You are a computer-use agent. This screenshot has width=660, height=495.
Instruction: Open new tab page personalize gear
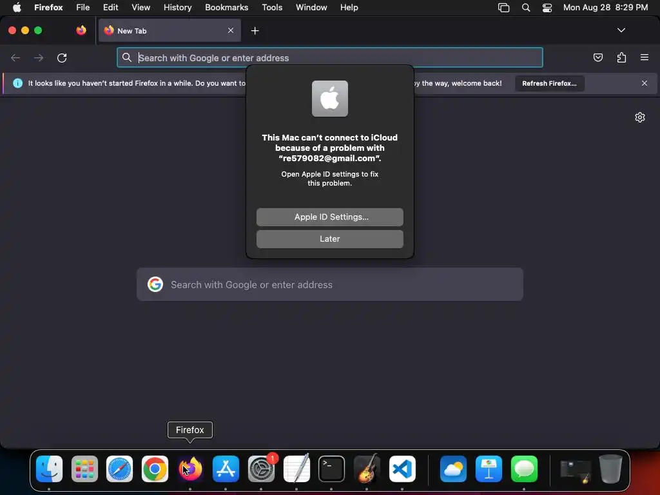pos(640,117)
